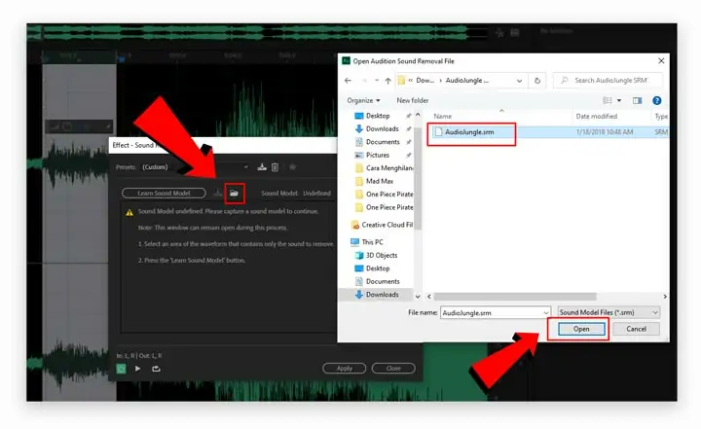Screen dimensions: 701x429
Task: Open the Sound Model Files type dropdown
Action: coord(609,312)
